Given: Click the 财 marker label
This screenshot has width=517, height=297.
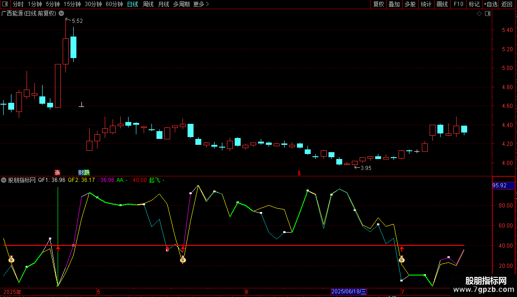Looking at the screenshot, I should [x=81, y=173].
